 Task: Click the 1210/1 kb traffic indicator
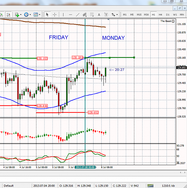(x=168, y=186)
